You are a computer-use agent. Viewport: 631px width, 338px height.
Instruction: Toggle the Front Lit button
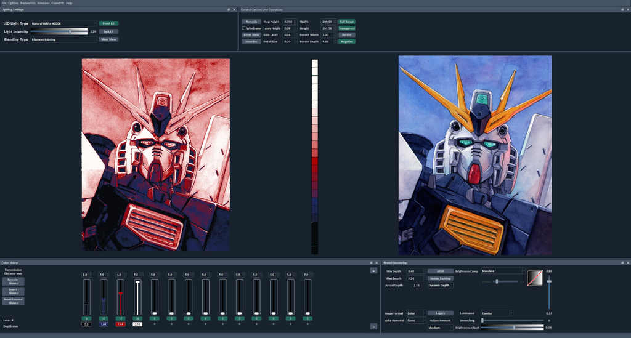click(x=108, y=23)
